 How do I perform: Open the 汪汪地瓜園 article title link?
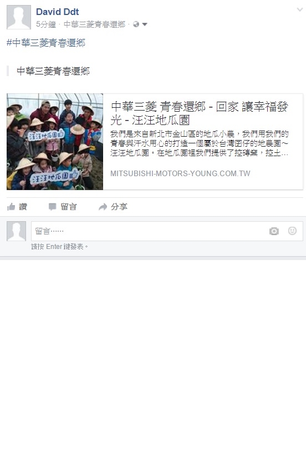click(x=200, y=113)
